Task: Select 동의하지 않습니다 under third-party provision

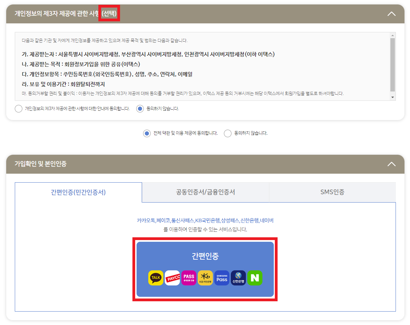Action: [140, 109]
